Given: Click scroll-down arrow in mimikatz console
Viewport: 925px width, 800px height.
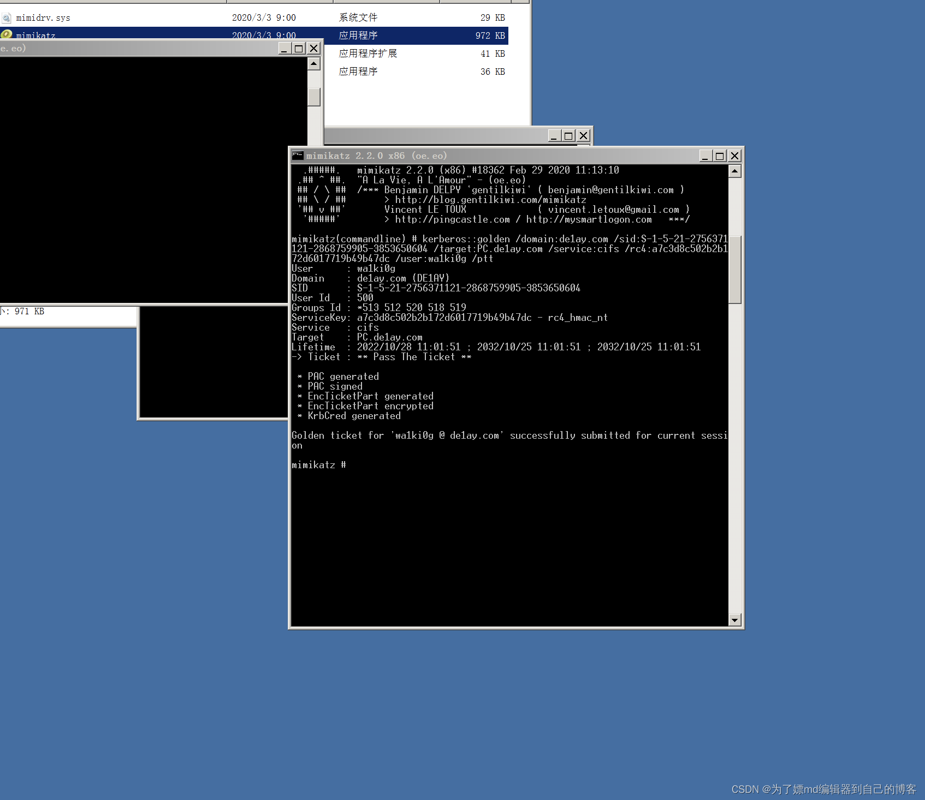Looking at the screenshot, I should pos(734,620).
